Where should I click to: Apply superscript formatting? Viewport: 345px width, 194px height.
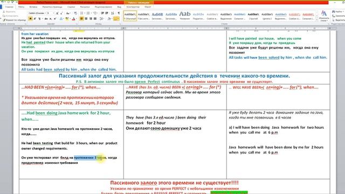pos(55,19)
